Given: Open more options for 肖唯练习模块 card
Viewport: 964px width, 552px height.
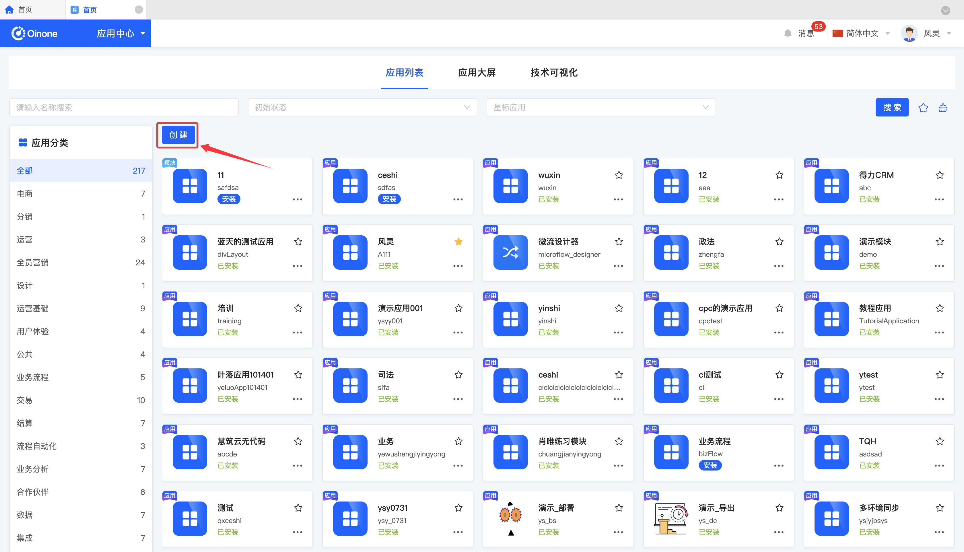Looking at the screenshot, I should (618, 466).
